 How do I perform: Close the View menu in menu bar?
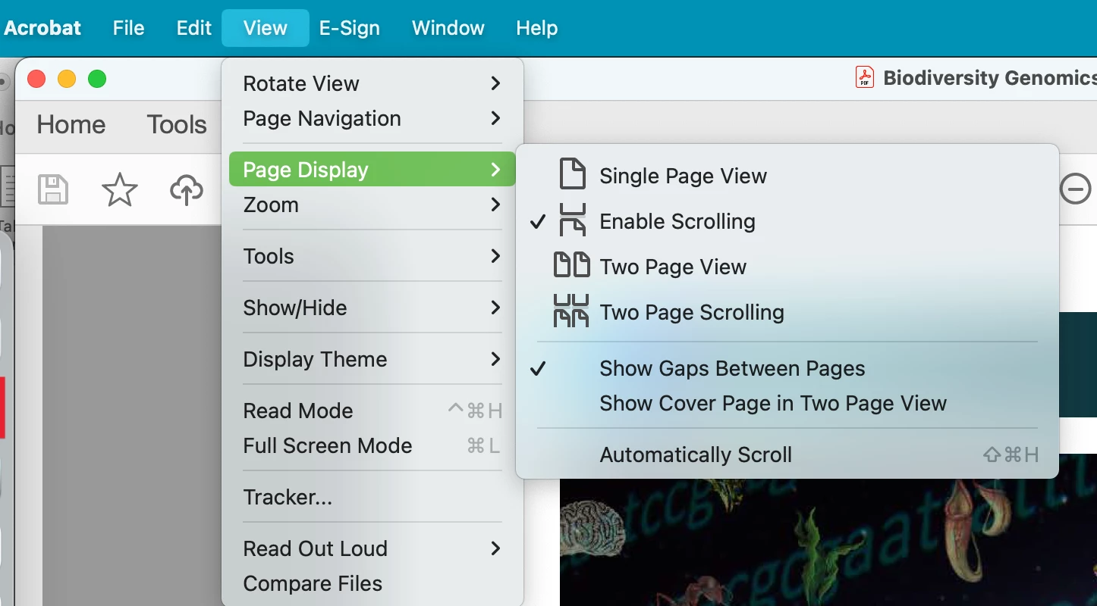coord(265,28)
